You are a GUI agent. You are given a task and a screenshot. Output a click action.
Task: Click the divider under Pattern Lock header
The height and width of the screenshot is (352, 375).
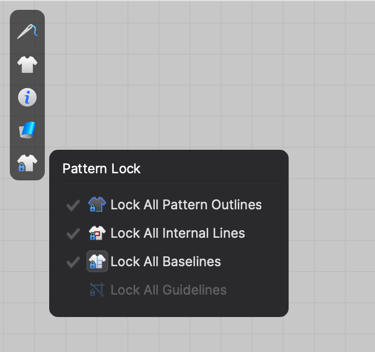(x=171, y=184)
